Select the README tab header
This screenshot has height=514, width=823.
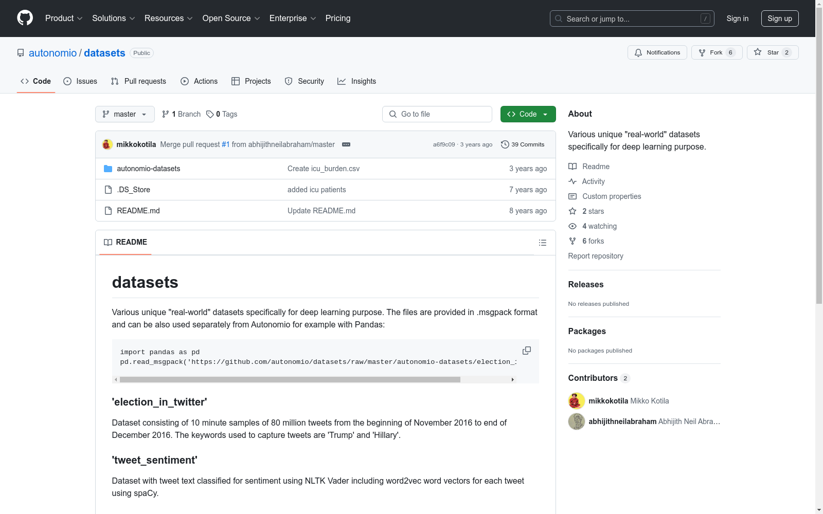coord(126,242)
